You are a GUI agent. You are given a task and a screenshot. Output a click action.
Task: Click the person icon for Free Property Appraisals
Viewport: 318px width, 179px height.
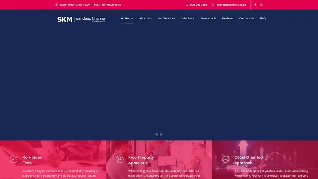[120, 160]
